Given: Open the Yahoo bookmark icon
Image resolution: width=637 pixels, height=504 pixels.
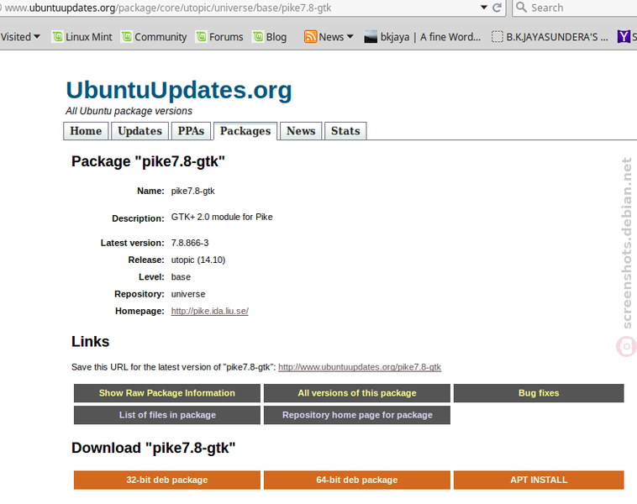Looking at the screenshot, I should point(626,37).
